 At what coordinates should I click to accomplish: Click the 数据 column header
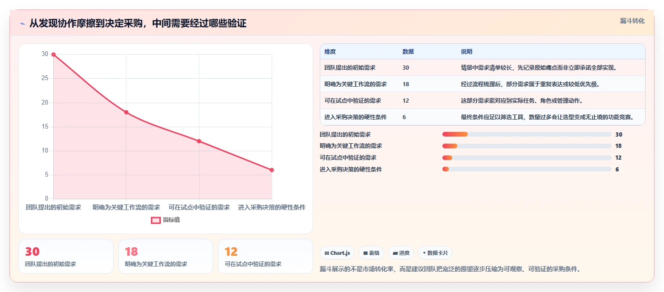point(408,52)
